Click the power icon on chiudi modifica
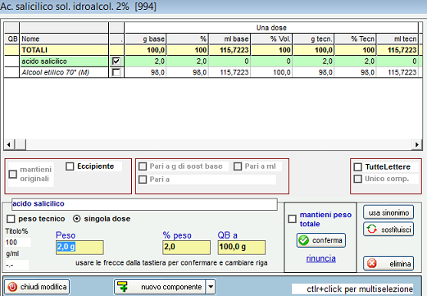The image size is (427, 296). point(12,287)
